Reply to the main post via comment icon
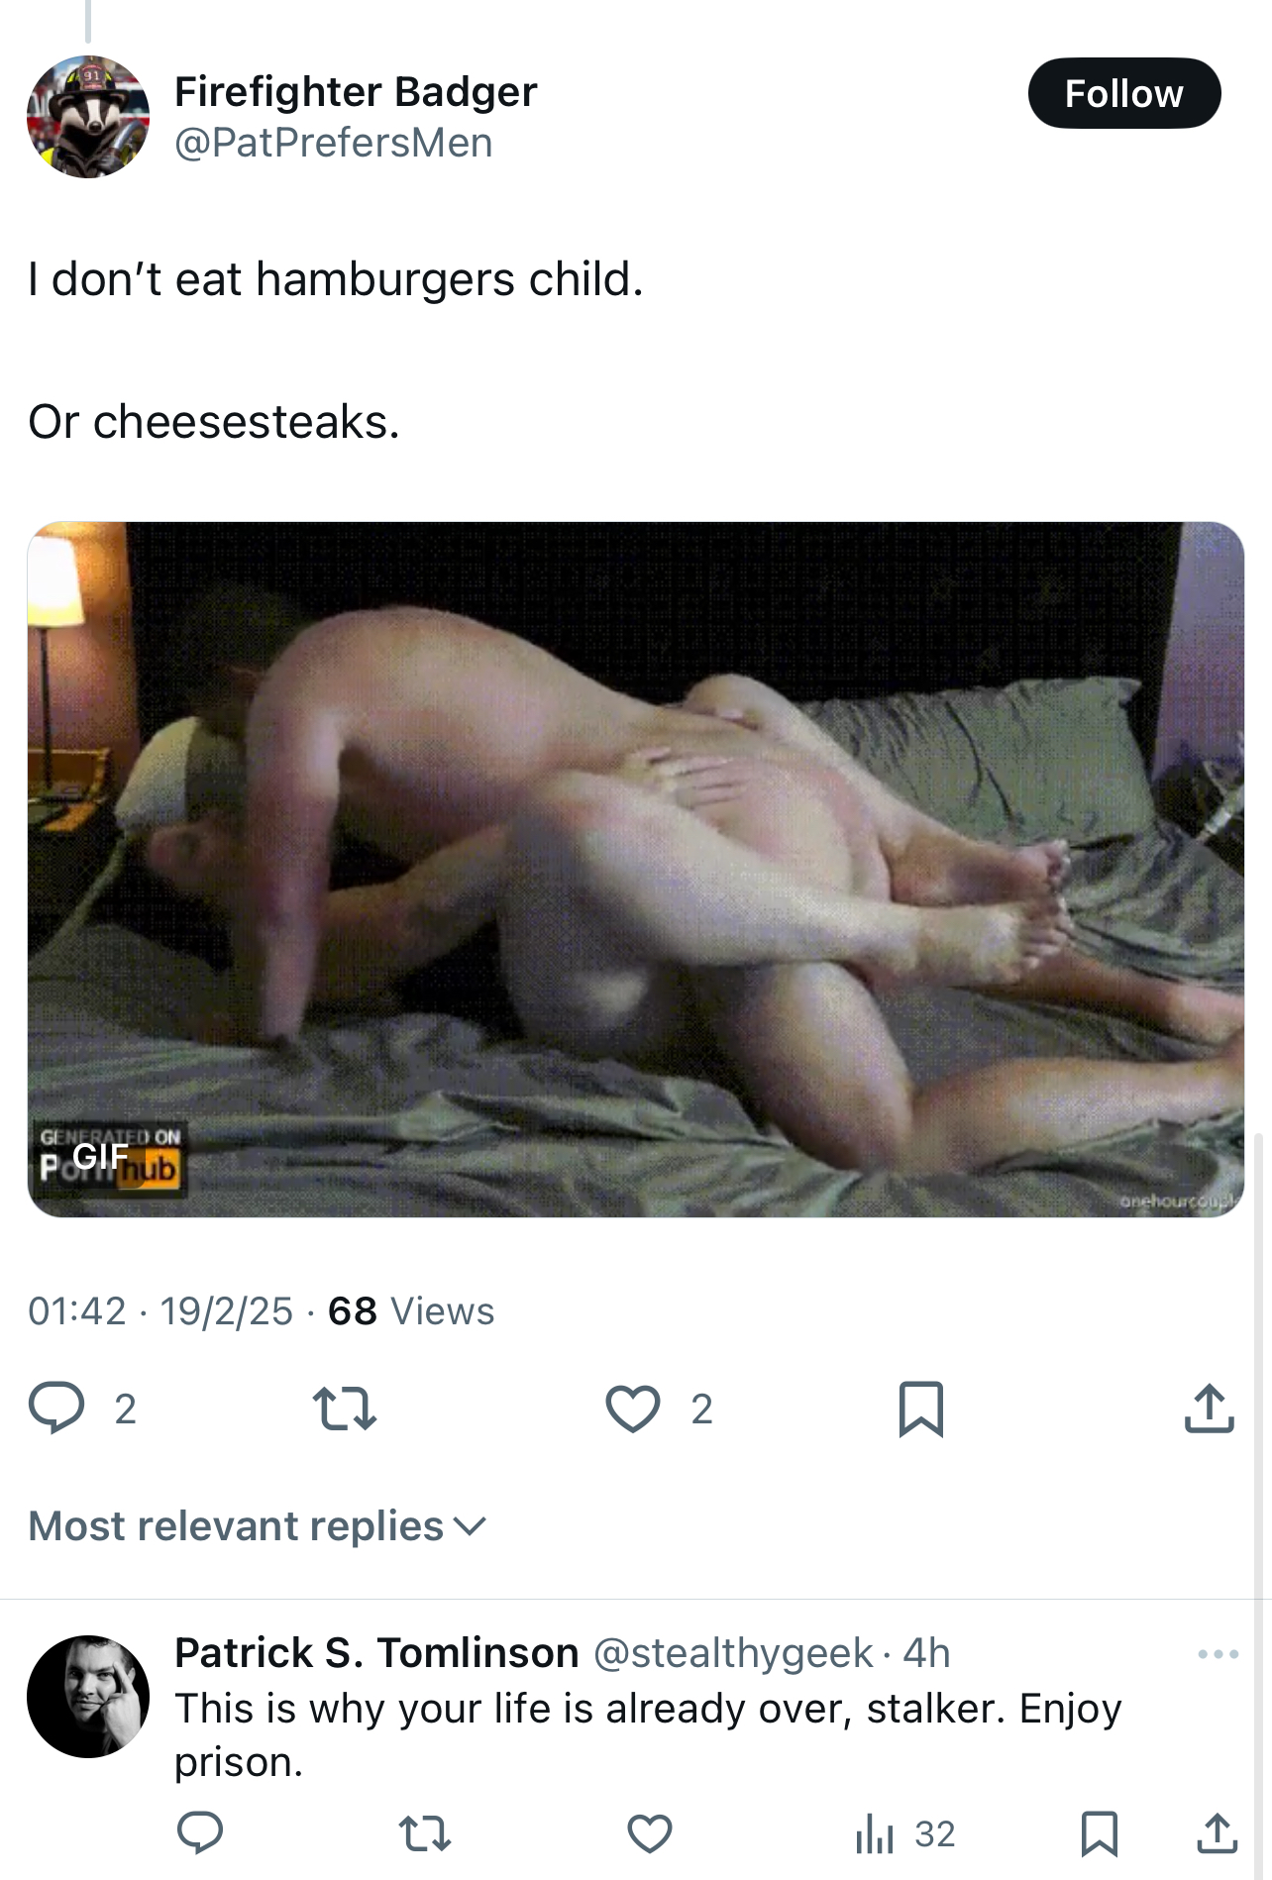This screenshot has height=1880, width=1272. click(x=56, y=1408)
